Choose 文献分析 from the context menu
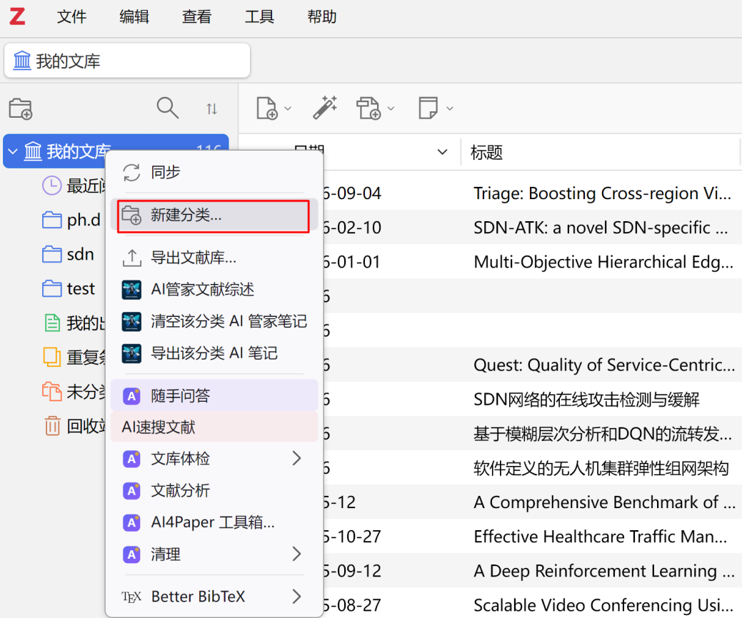Screen dimensions: 742x618 tap(214, 490)
